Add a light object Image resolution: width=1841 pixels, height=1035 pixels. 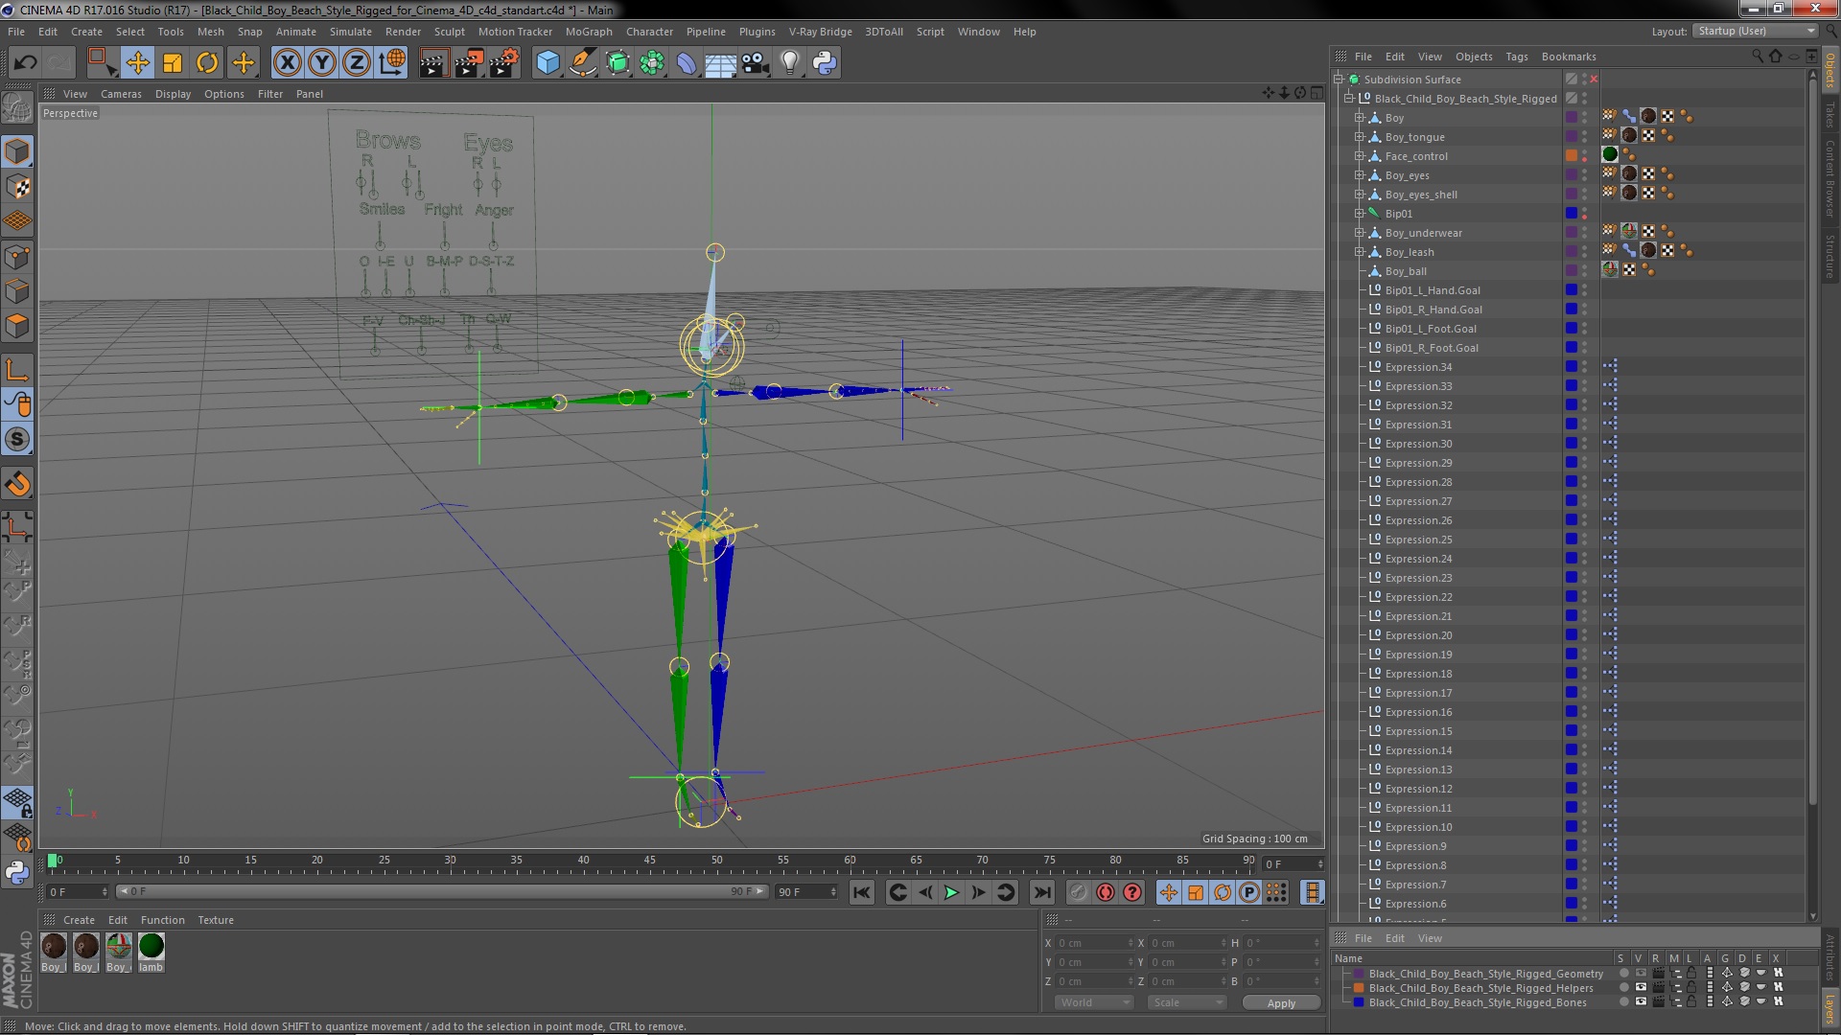(x=789, y=63)
